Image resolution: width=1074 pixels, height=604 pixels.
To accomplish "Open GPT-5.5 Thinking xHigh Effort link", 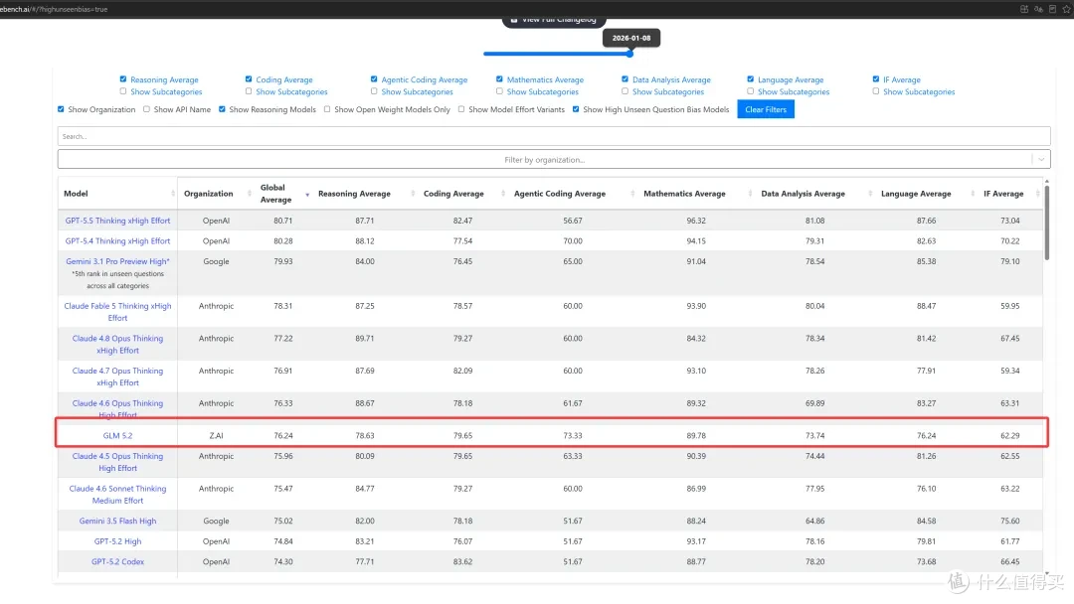I will [x=117, y=221].
